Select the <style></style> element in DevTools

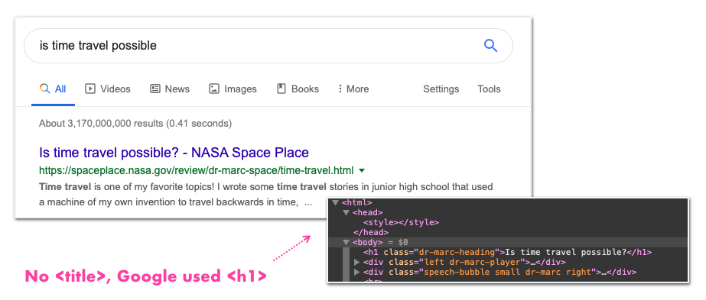click(401, 222)
